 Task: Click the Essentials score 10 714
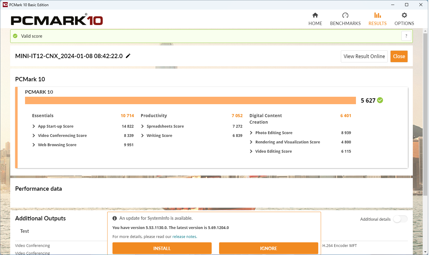tap(127, 116)
